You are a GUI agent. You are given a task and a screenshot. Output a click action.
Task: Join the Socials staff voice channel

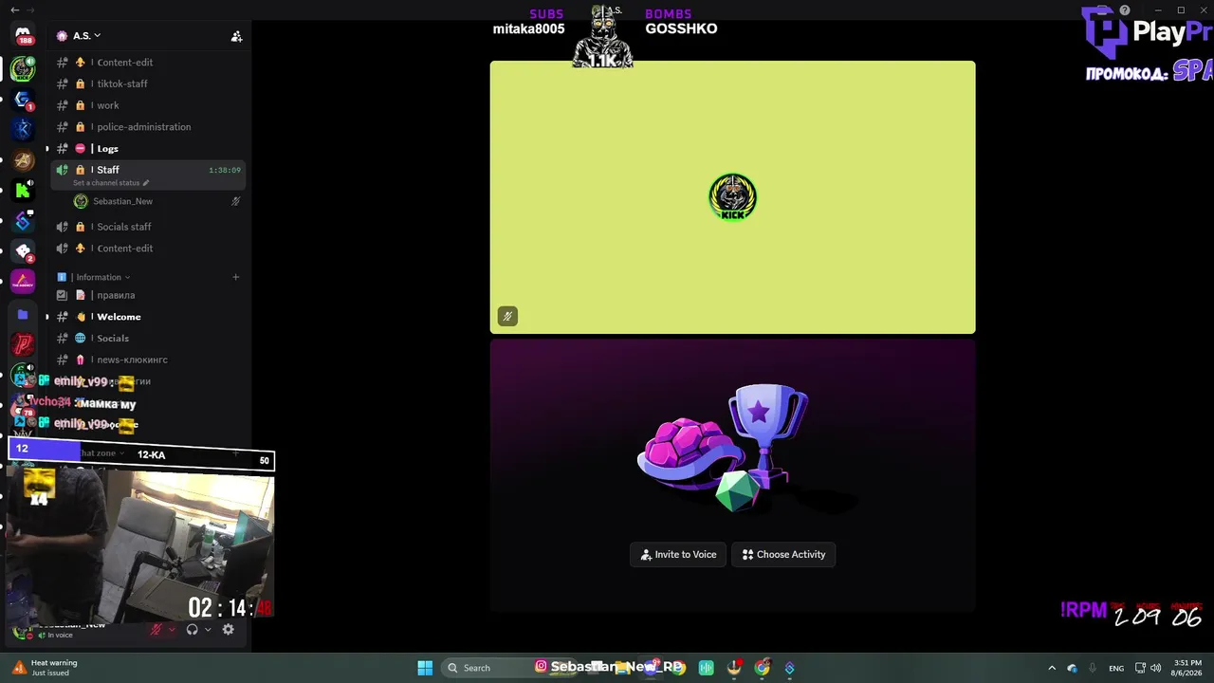click(148, 227)
